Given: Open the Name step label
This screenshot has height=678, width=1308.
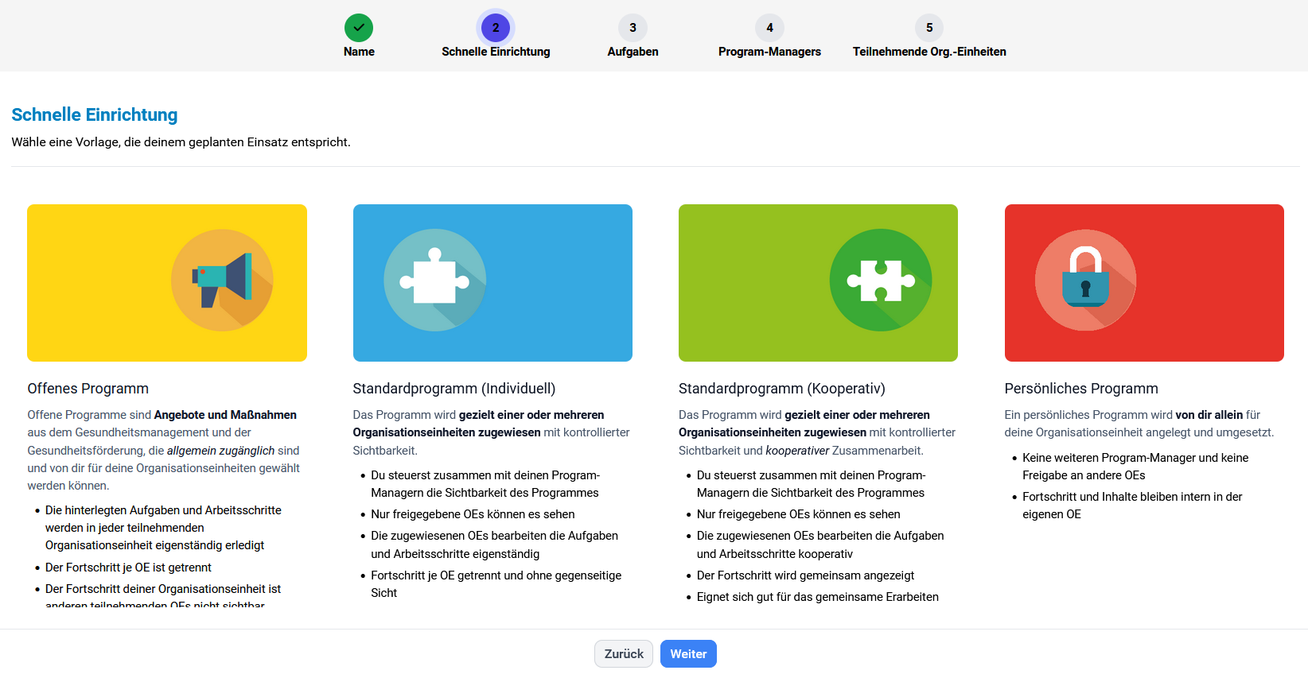Looking at the screenshot, I should point(359,52).
